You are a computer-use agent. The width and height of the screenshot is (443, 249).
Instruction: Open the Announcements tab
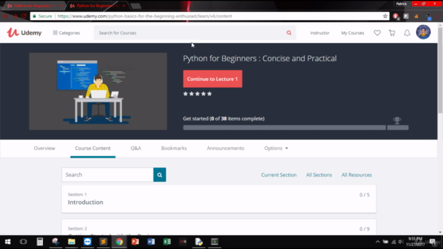[226, 148]
